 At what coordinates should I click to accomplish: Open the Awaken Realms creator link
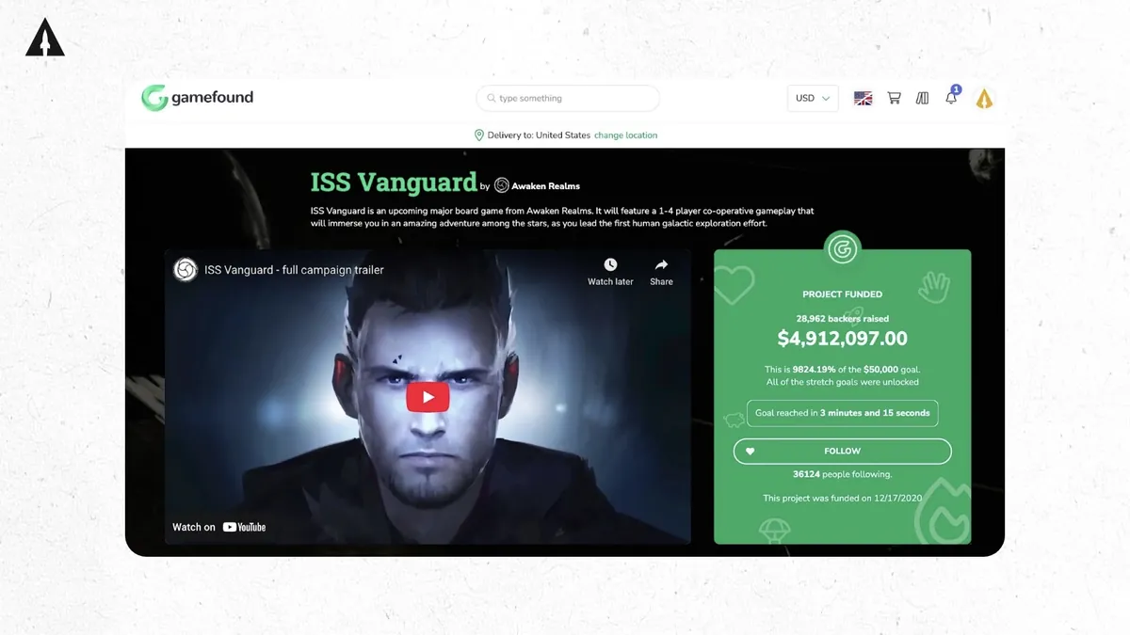[545, 186]
